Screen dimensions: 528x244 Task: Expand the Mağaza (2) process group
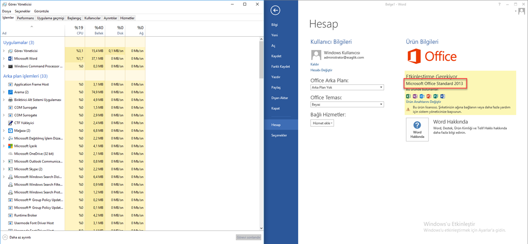(x=4, y=130)
